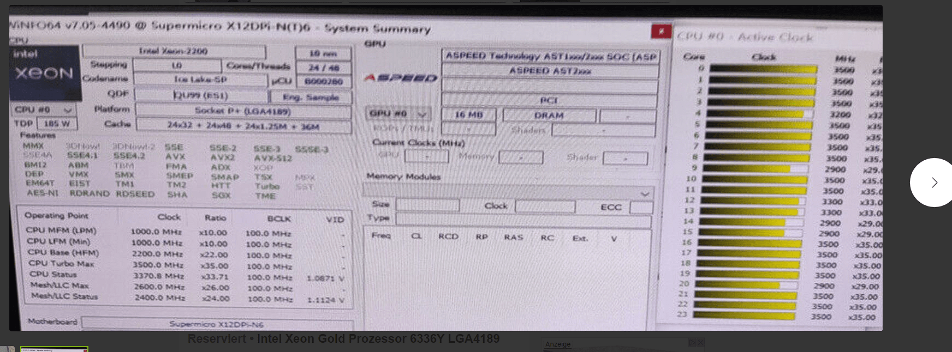
Task: Click the QU99 (ES1) QDF field
Action: coord(201,95)
